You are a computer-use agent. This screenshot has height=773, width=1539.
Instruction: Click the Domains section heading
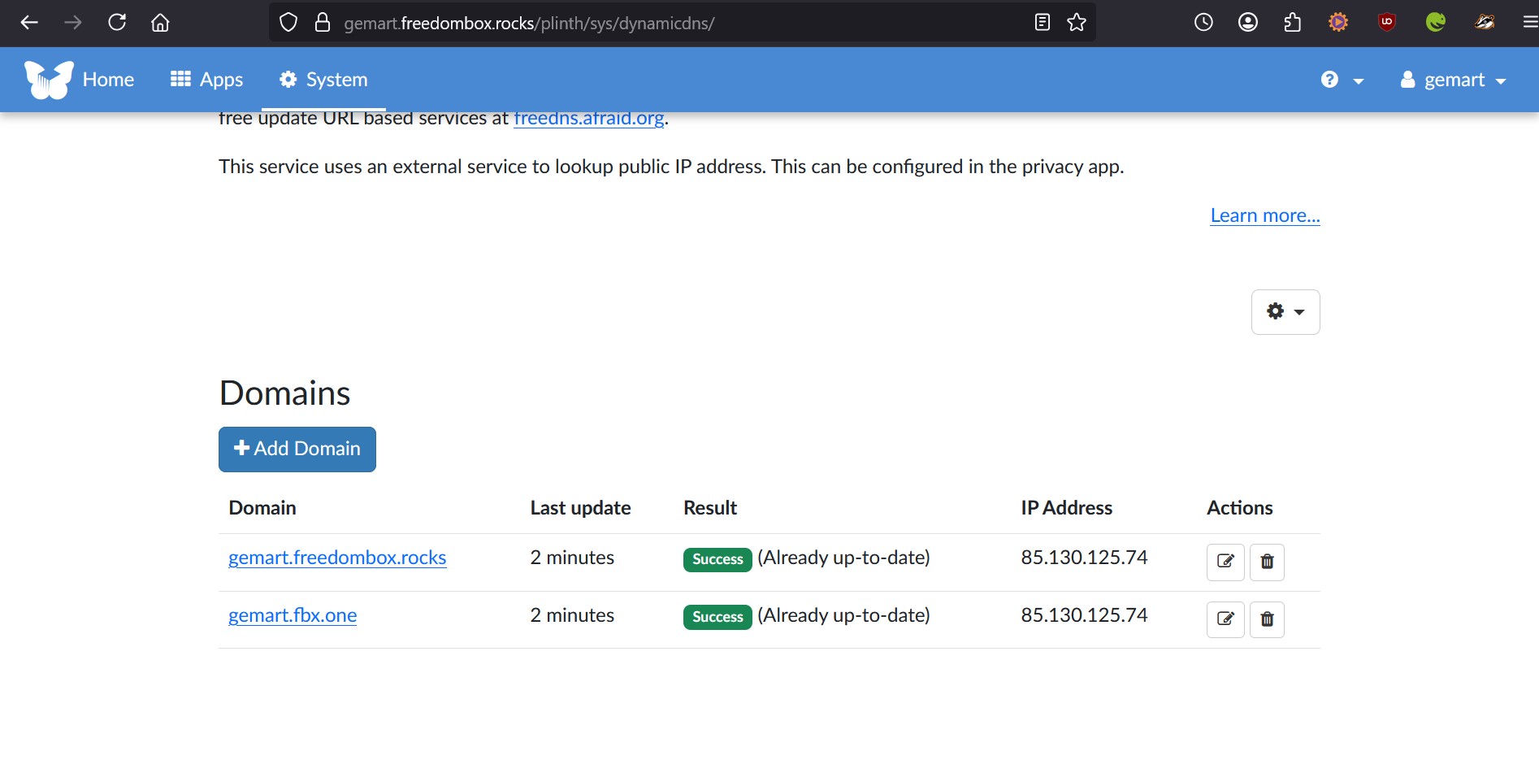(x=285, y=393)
